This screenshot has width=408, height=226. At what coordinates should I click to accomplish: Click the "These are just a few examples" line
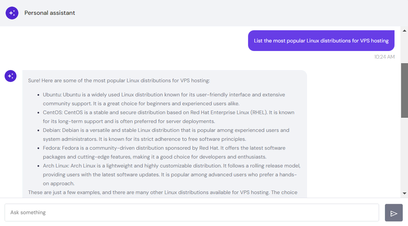[163, 193]
